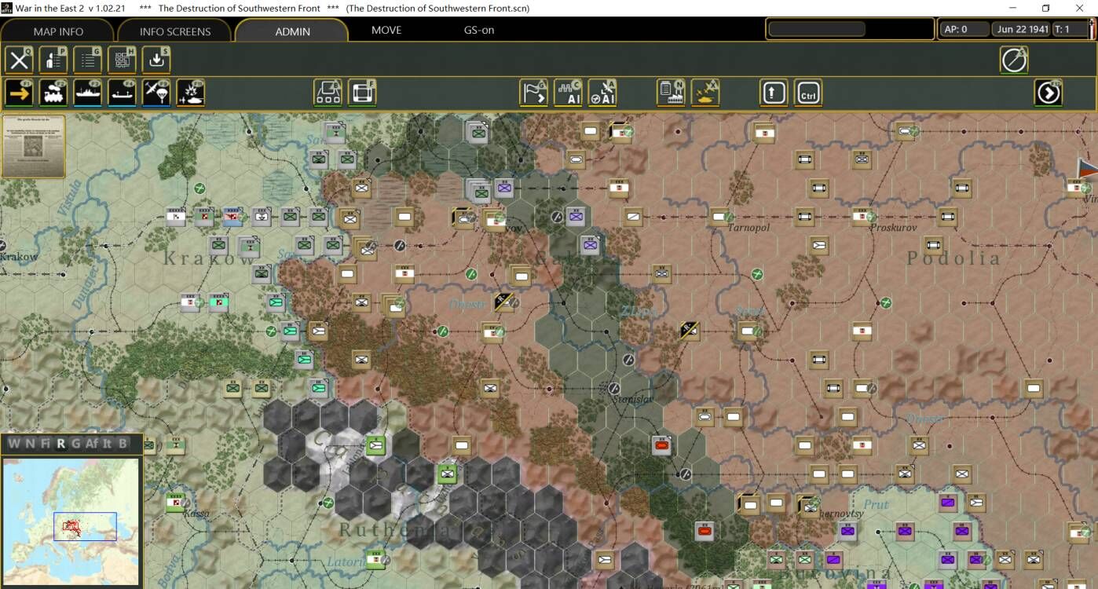
Task: Click the red flag marker at right map edge
Action: 1087,168
